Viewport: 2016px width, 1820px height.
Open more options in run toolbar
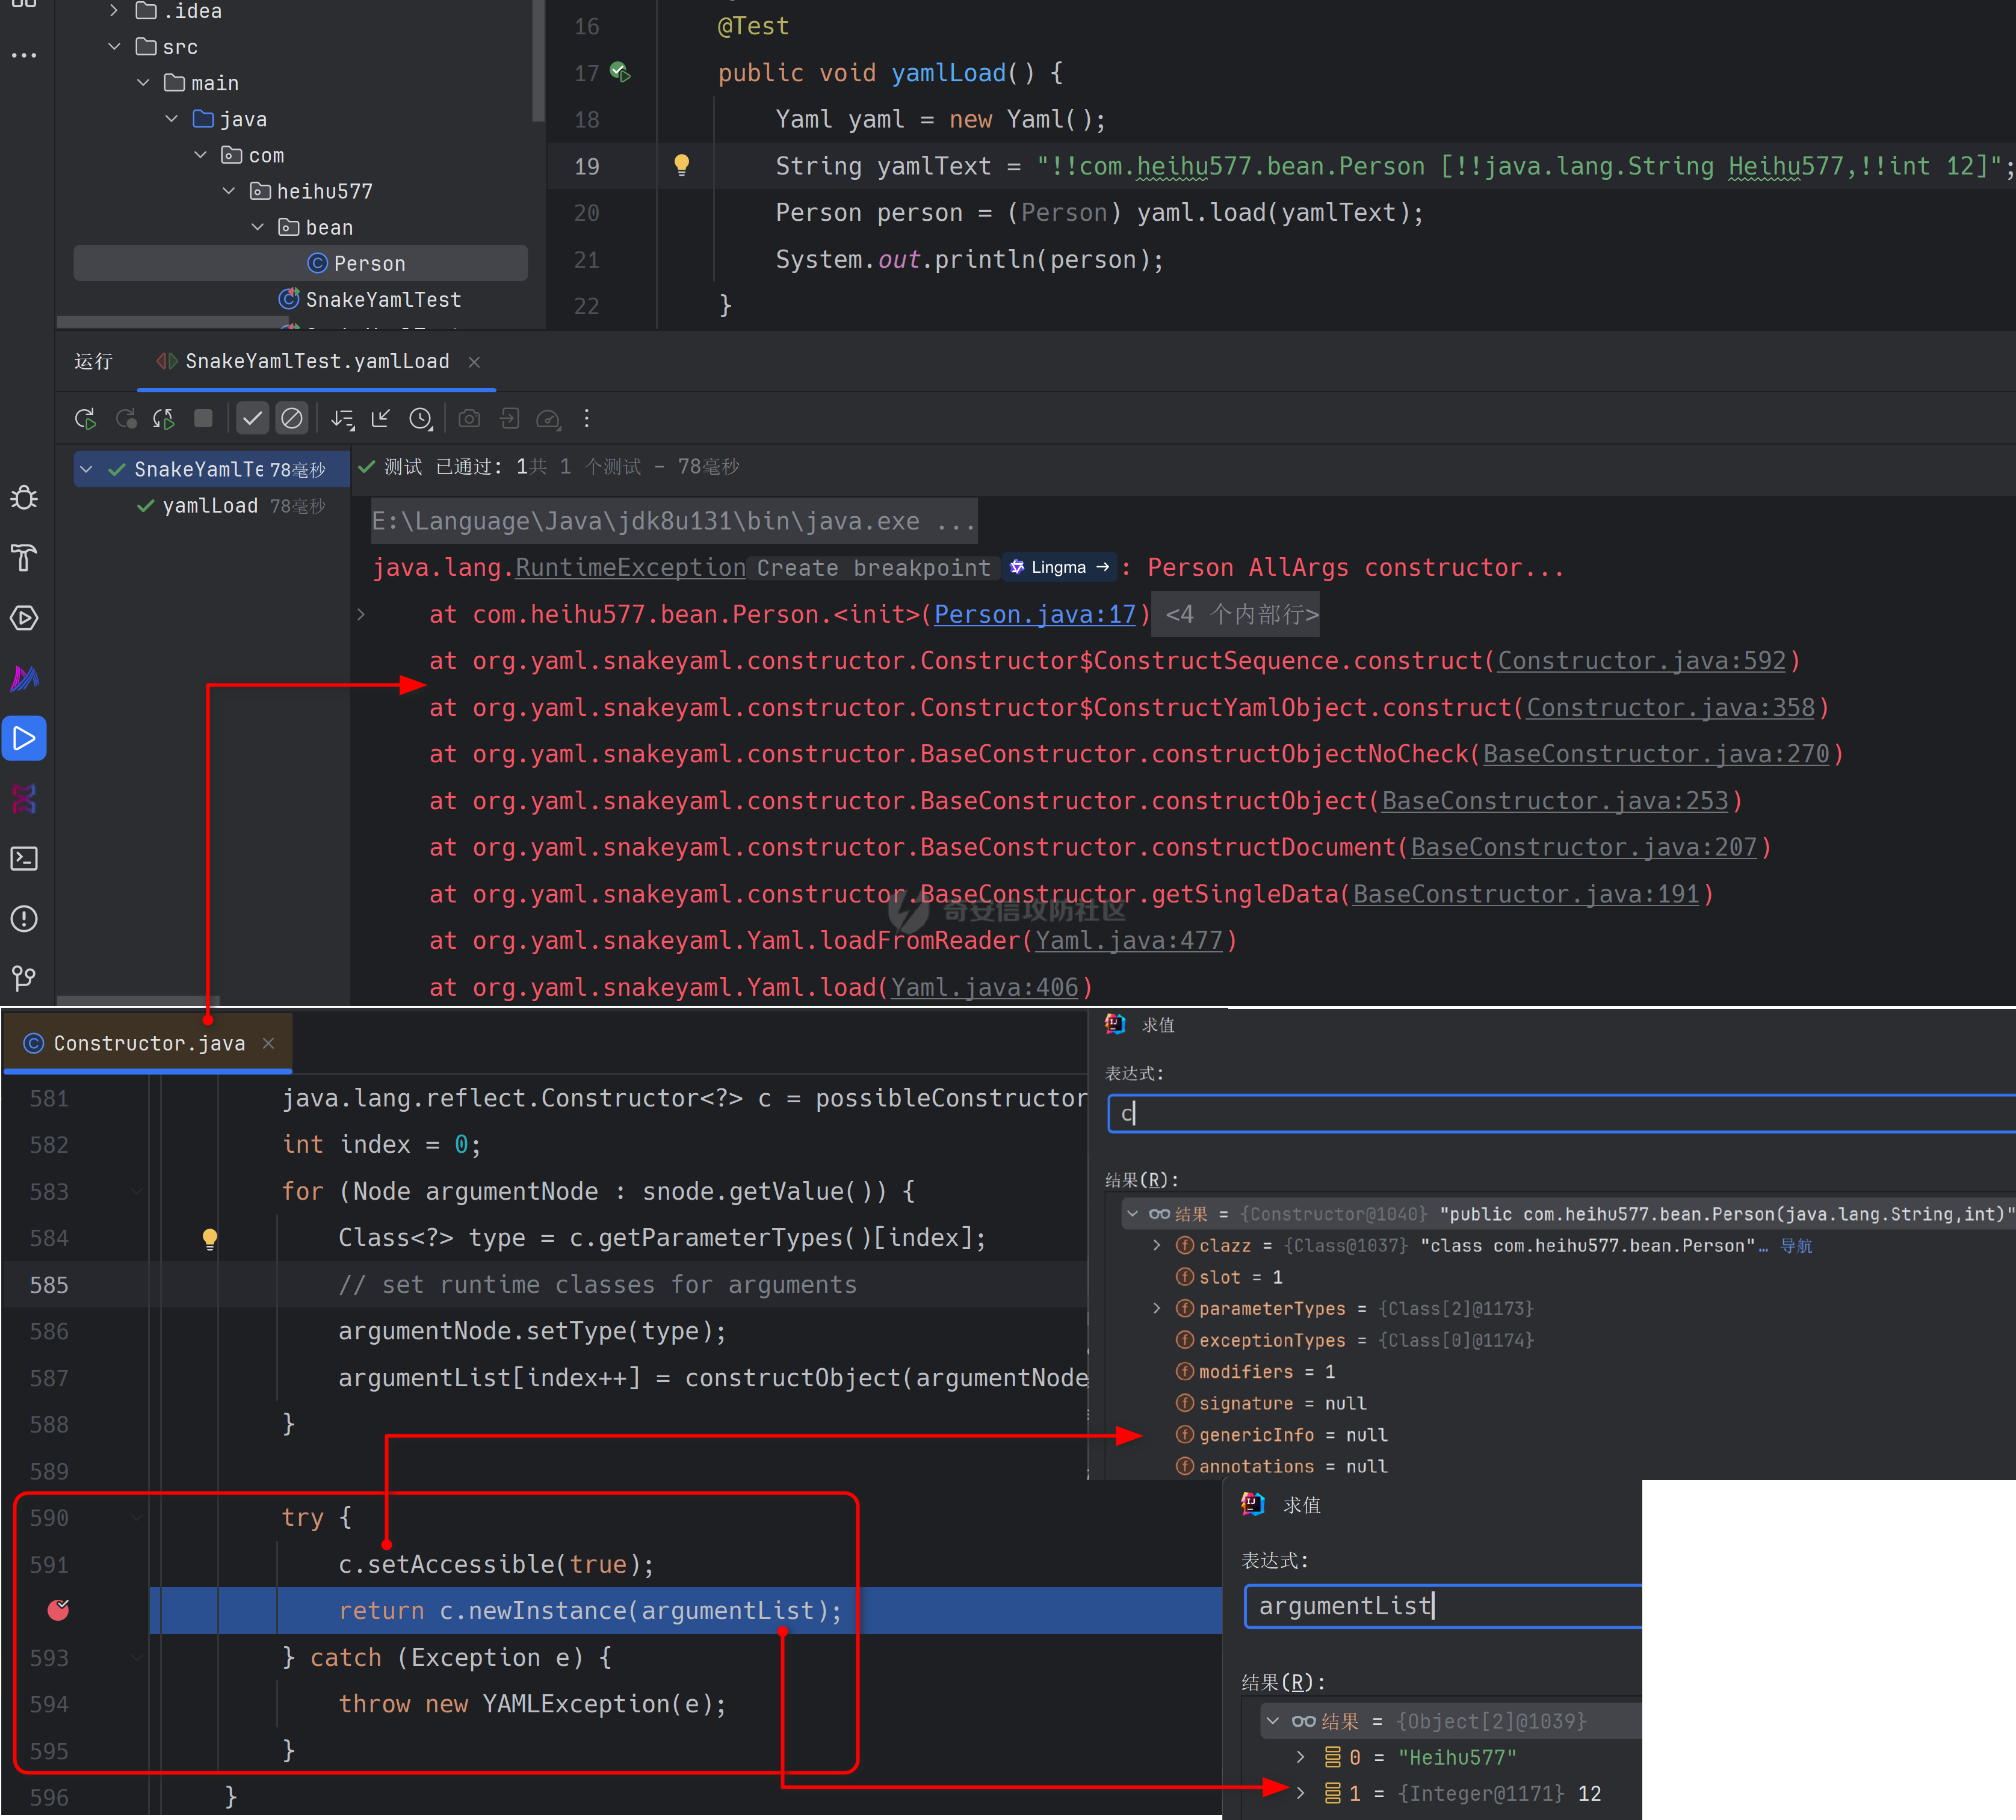pos(587,419)
